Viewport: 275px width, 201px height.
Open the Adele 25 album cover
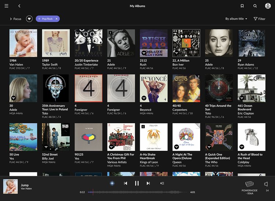(219, 43)
